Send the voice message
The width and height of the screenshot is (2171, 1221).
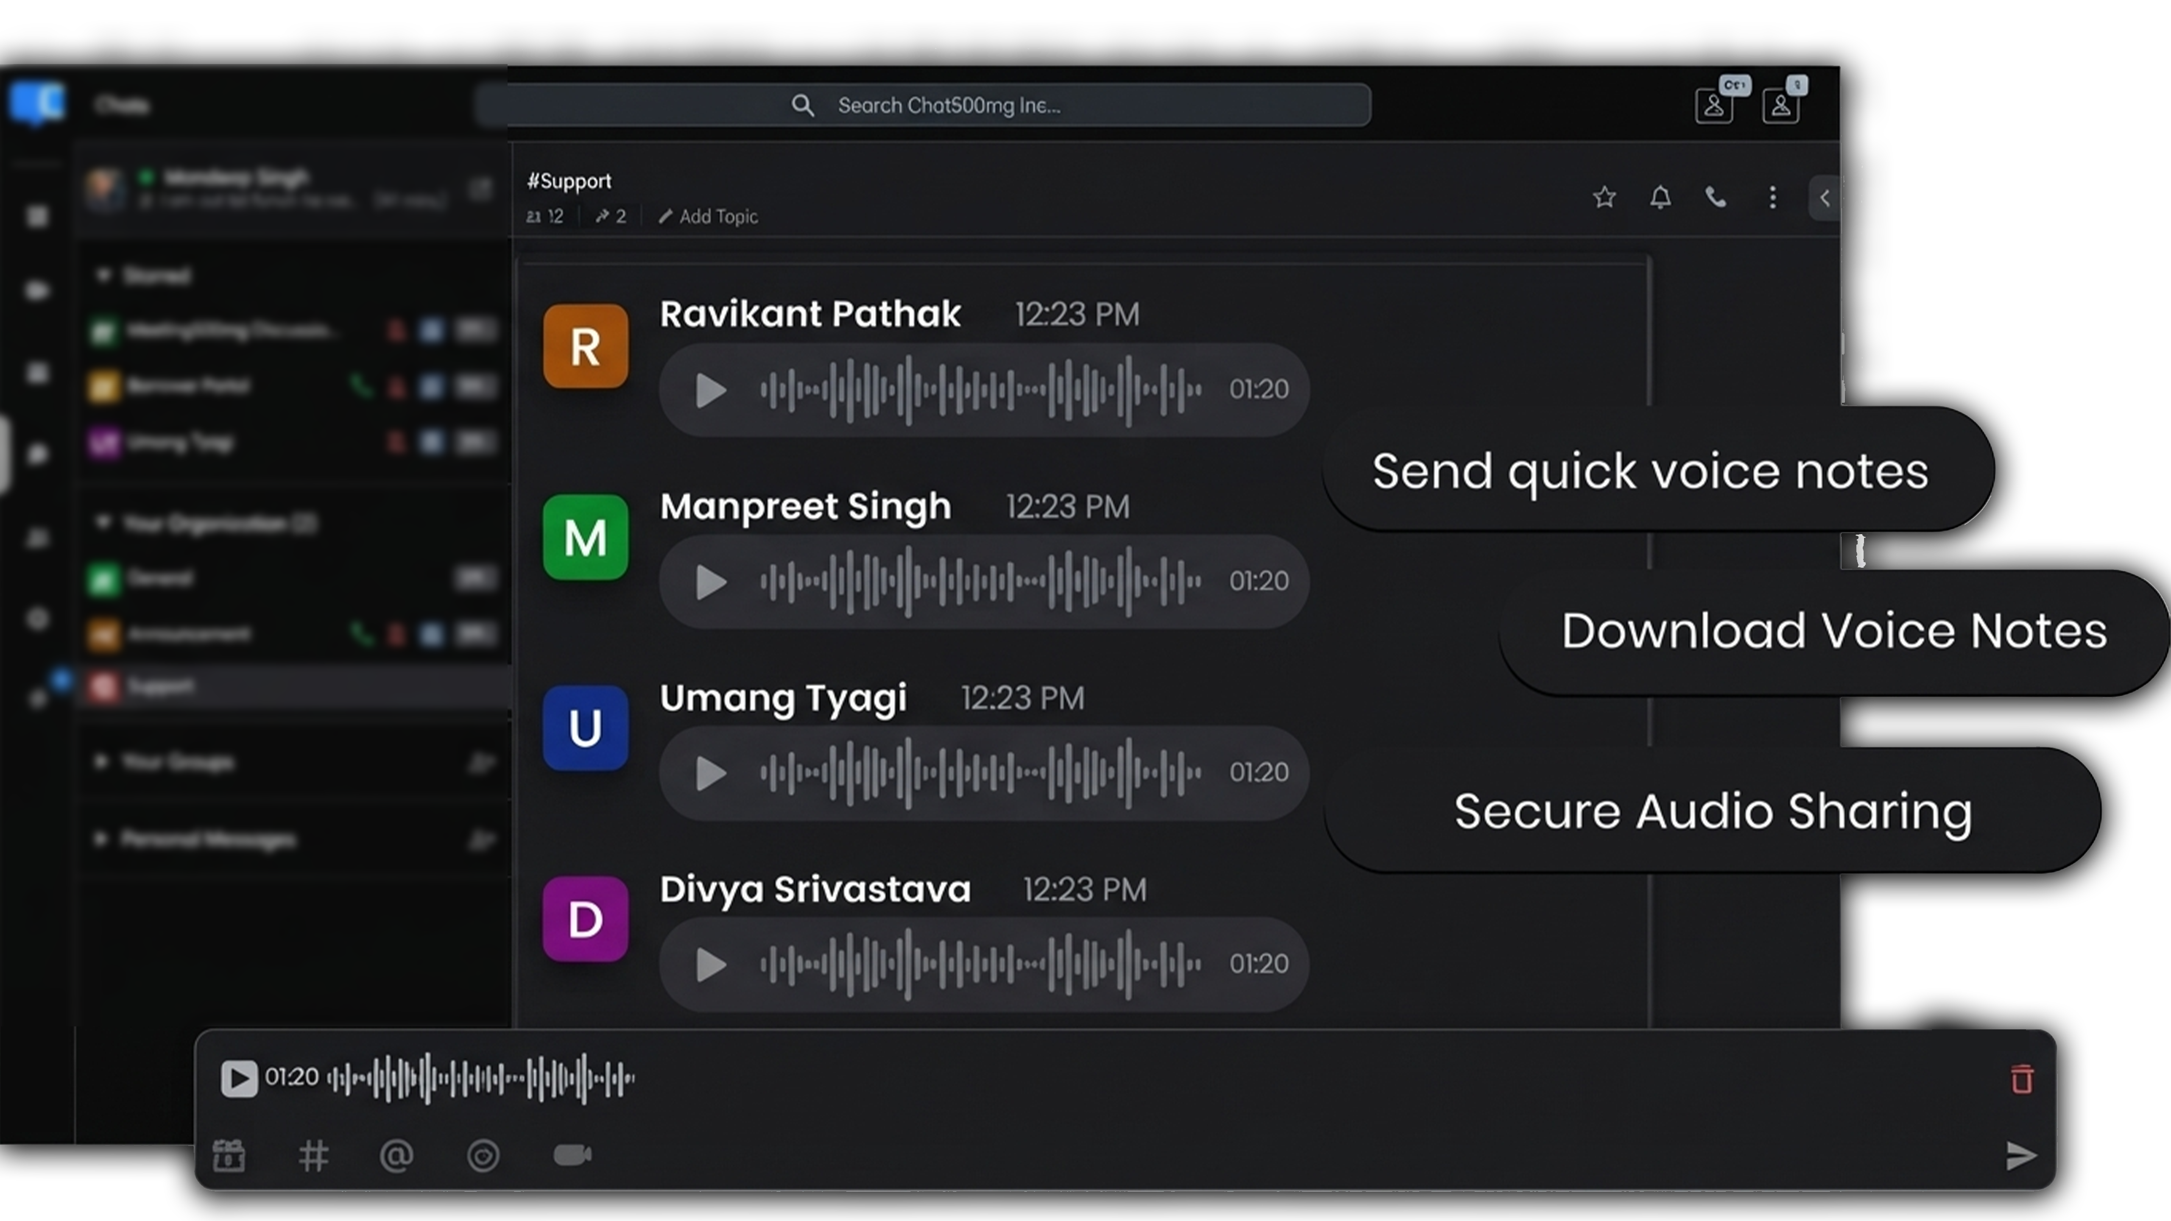pyautogui.click(x=2020, y=1156)
